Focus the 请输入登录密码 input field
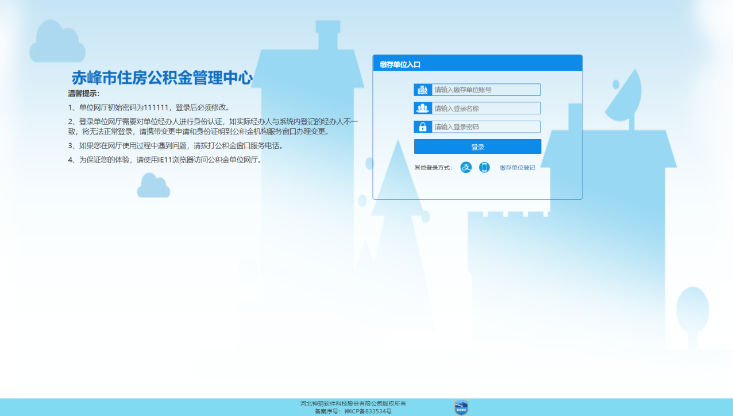Image resolution: width=733 pixels, height=416 pixels. coord(486,127)
